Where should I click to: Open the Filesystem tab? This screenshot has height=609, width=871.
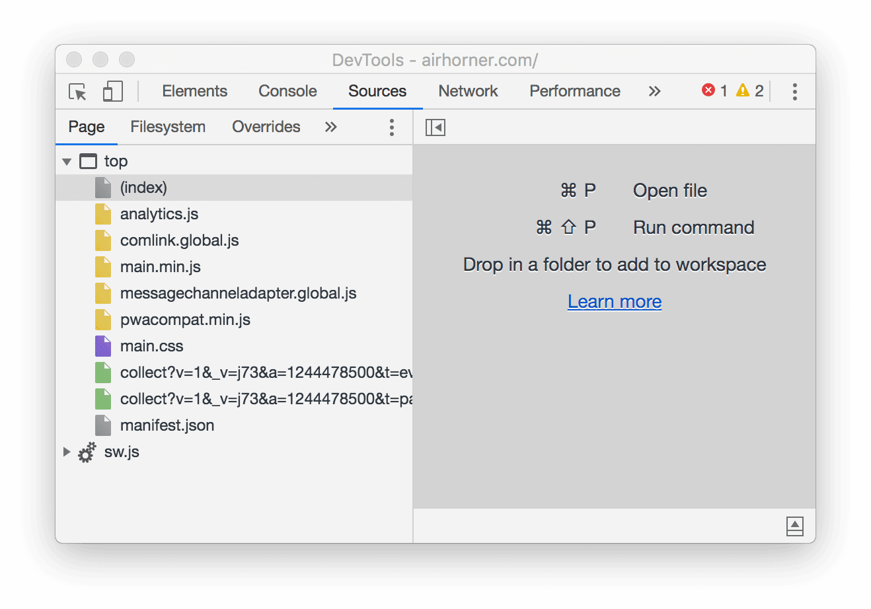click(x=167, y=127)
